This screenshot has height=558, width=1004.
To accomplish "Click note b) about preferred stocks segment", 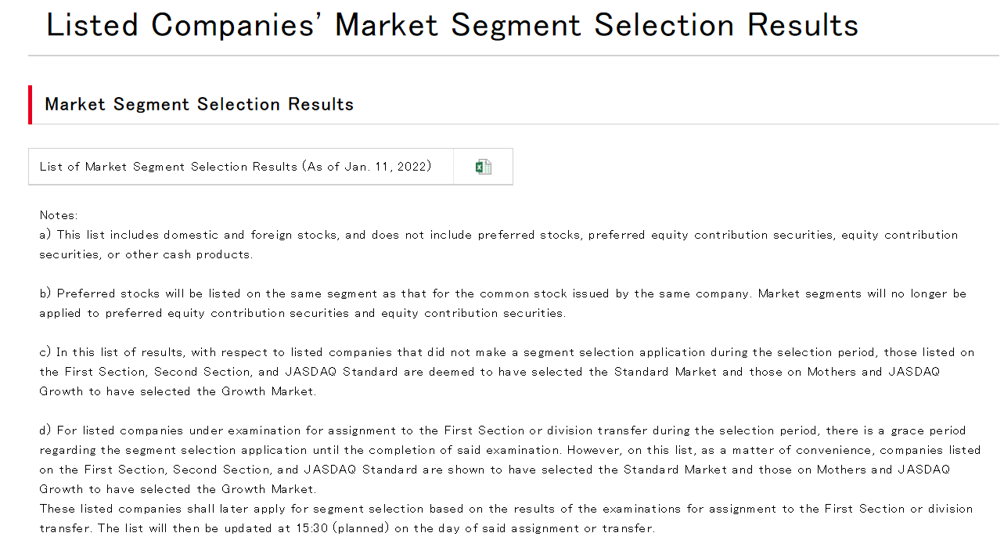I will (x=503, y=303).
